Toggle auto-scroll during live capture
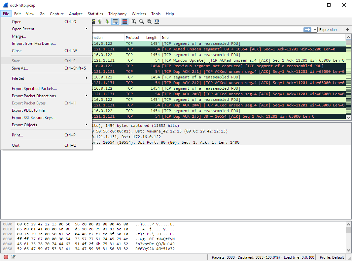This screenshot has height=261, width=352. 115,21
